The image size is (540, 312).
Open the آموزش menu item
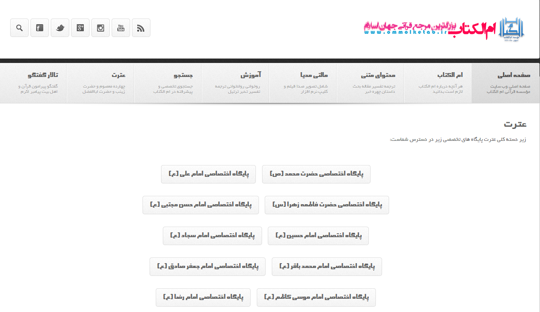(x=235, y=83)
